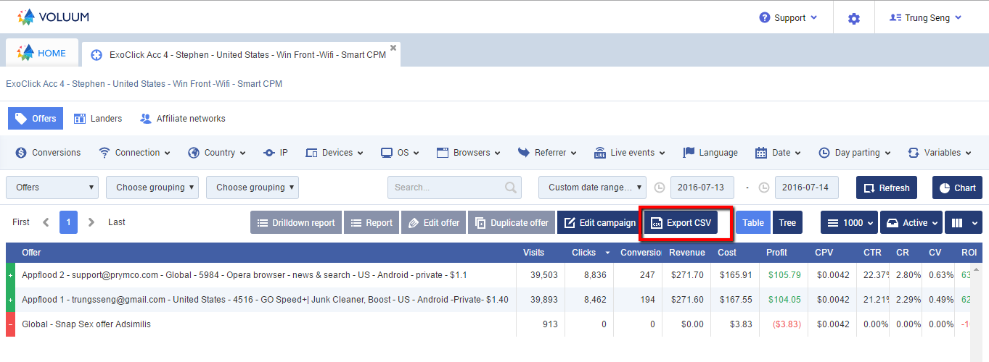Expand the Day parting menu

pyautogui.click(x=854, y=153)
